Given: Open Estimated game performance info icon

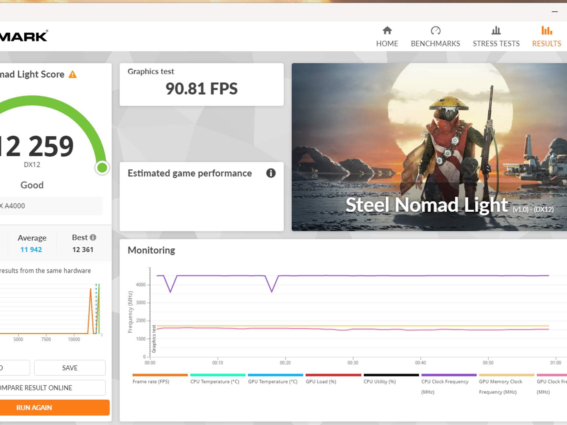Looking at the screenshot, I should point(271,173).
